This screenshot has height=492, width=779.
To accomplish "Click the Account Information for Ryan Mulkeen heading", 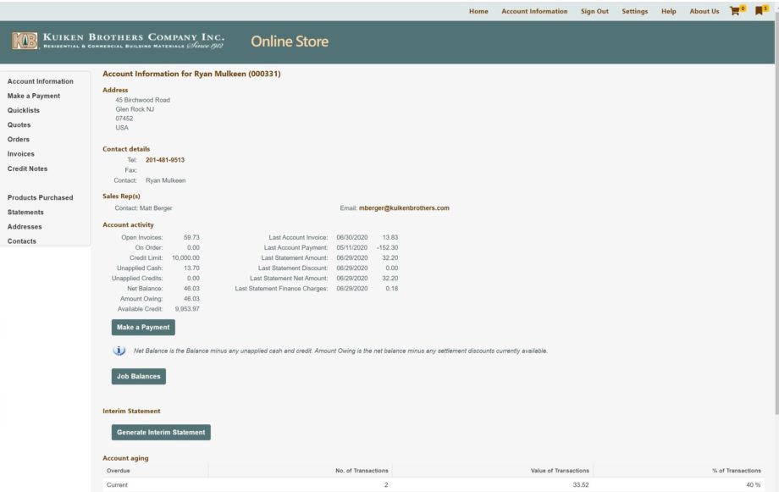I will point(191,74).
